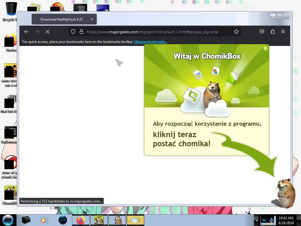This screenshot has height=226, width=301.
Task: Close the Witaj w ChomikBox popup
Action: tap(265, 49)
